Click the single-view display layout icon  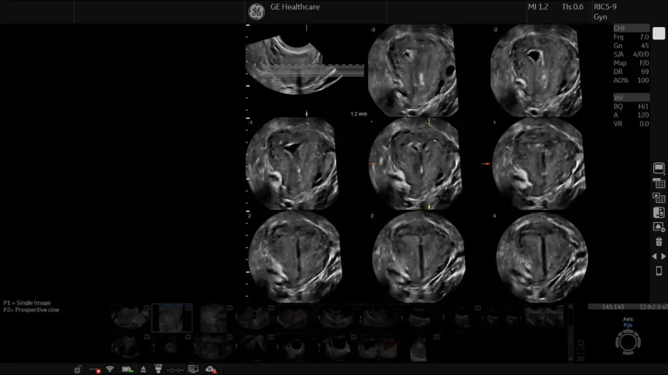[659, 169]
